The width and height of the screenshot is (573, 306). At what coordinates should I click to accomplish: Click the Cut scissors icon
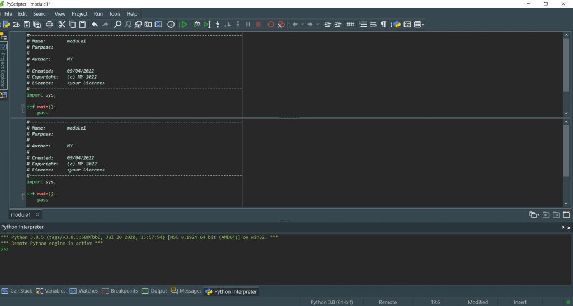(x=62, y=25)
